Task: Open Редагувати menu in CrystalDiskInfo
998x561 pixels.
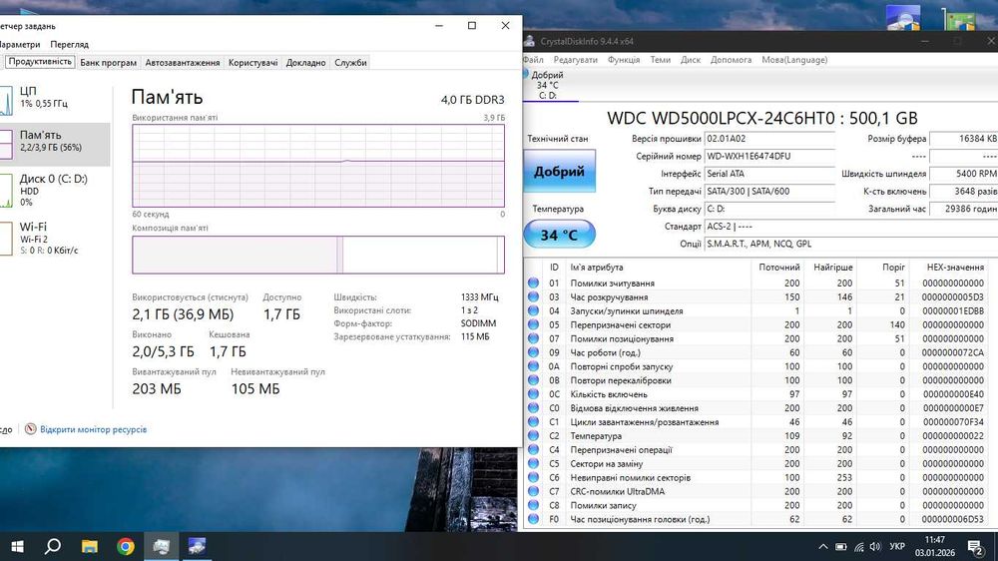Action: point(576,60)
